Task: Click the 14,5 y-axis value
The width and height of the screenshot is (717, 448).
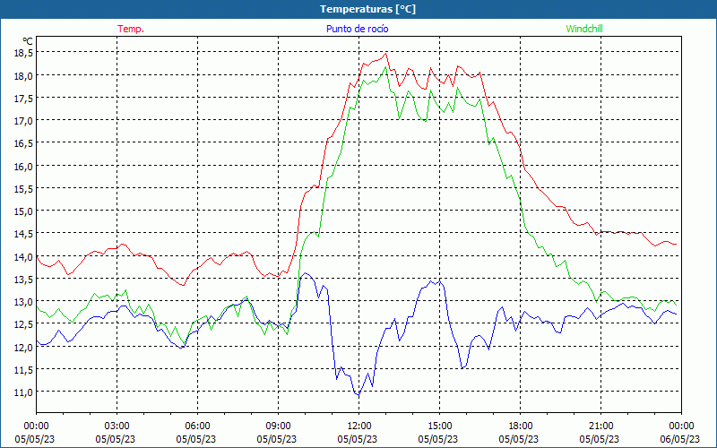Action: [23, 234]
